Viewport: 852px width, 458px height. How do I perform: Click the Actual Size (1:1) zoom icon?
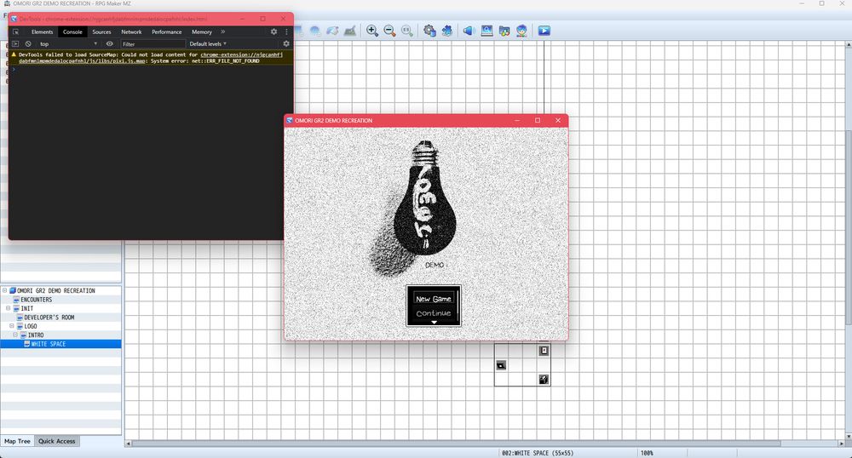pos(407,31)
